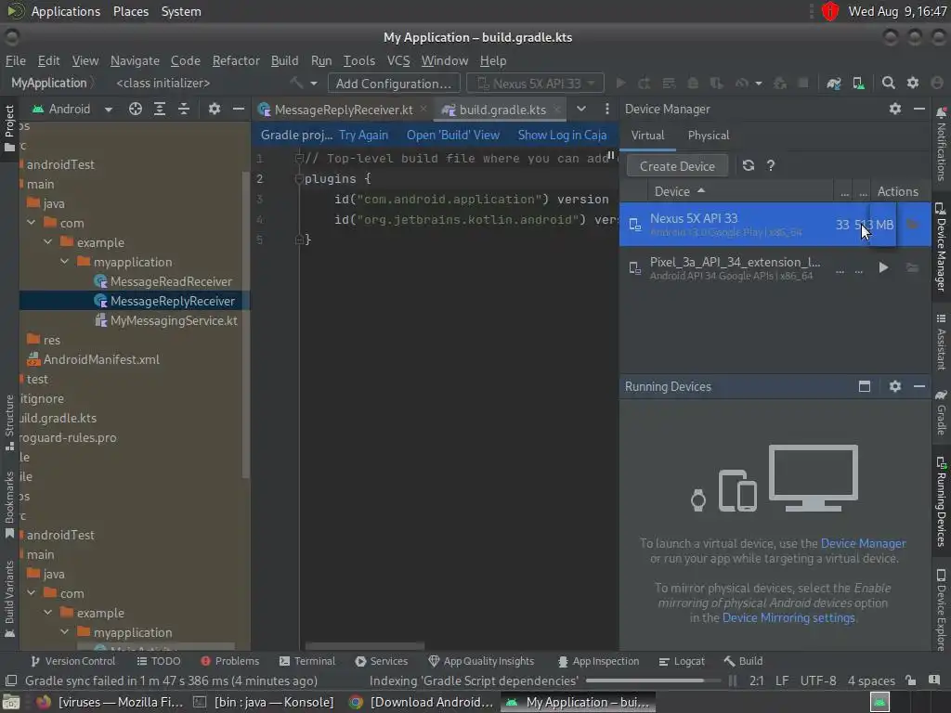Toggle Structure tool window side button
The height and width of the screenshot is (713, 951).
9,422
